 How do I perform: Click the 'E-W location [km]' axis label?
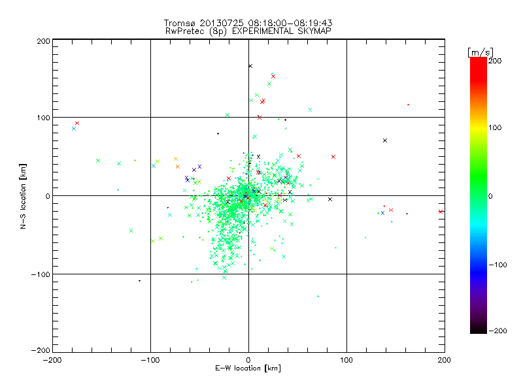tap(248, 368)
